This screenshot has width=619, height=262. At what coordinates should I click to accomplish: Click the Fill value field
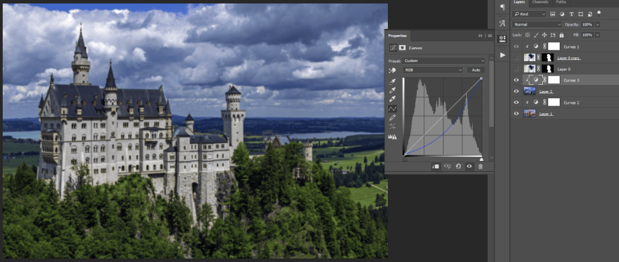click(587, 35)
